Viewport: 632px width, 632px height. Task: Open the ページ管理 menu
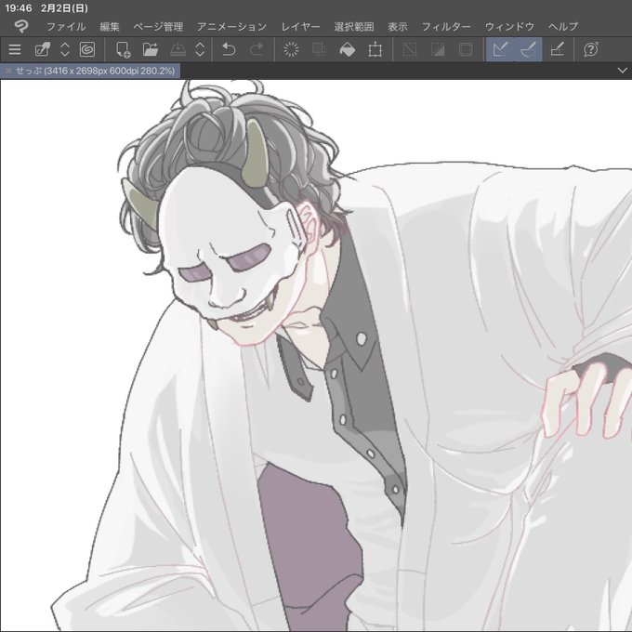tap(158, 27)
